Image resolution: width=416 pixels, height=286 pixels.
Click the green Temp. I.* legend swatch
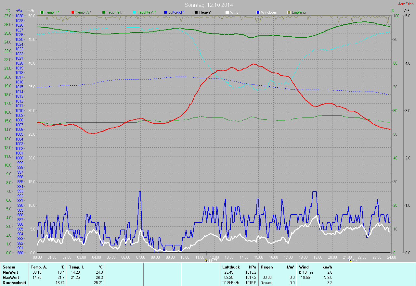pyautogui.click(x=42, y=12)
